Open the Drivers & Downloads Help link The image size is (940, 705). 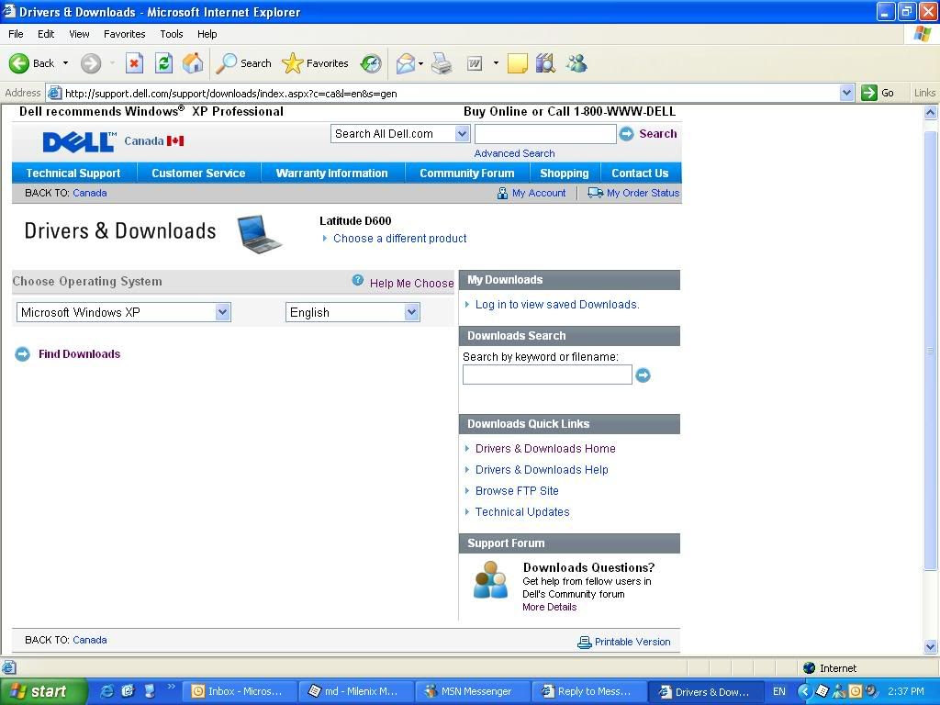[542, 470]
